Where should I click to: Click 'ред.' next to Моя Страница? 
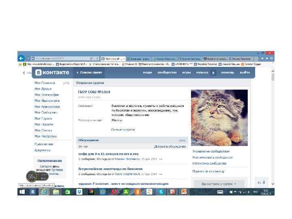(66, 83)
